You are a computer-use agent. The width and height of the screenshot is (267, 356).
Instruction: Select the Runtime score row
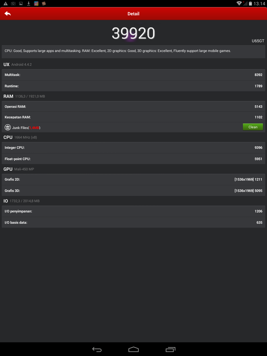tap(133, 86)
